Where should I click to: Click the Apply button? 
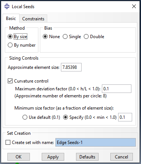coord(53,157)
